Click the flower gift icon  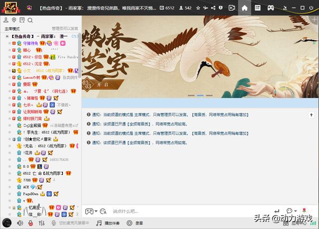(x=305, y=210)
